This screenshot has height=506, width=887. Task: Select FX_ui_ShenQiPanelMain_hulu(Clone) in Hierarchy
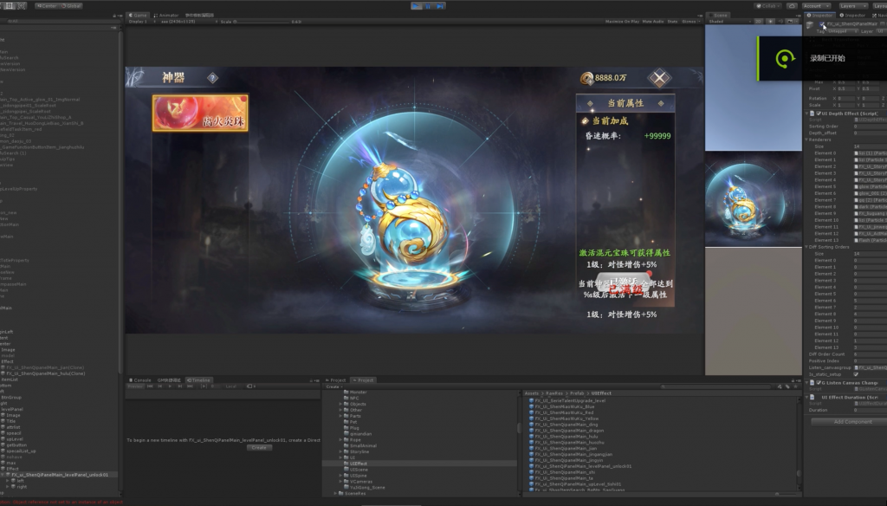pos(45,373)
